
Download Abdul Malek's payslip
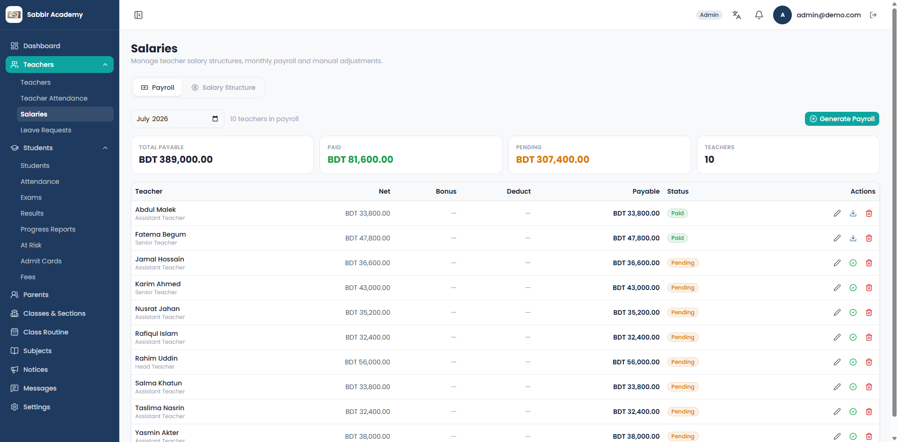pyautogui.click(x=853, y=213)
